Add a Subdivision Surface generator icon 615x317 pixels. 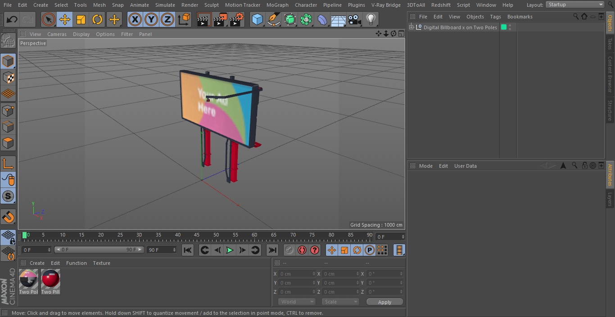point(290,19)
